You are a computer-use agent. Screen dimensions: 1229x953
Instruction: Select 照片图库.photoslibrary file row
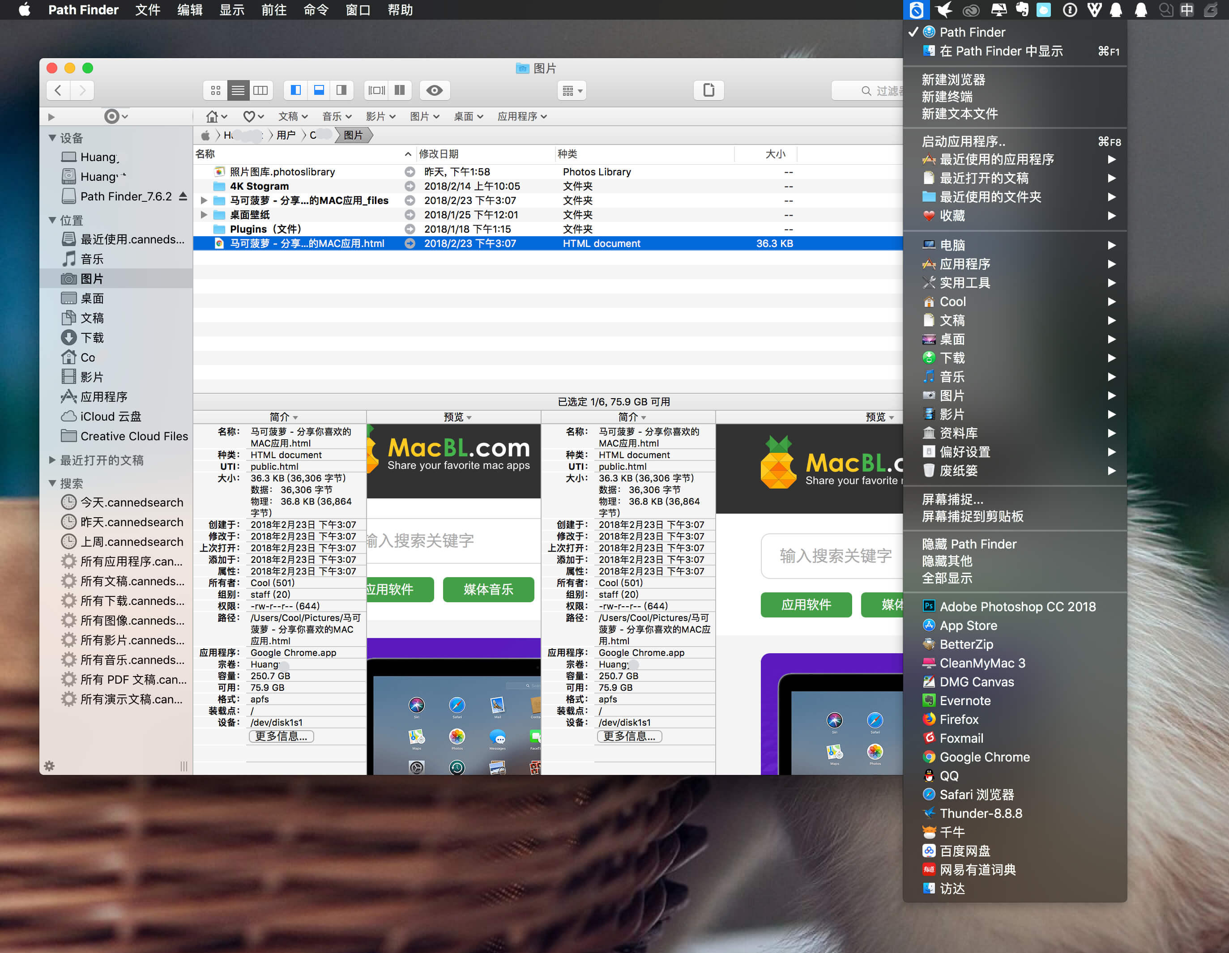click(548, 172)
